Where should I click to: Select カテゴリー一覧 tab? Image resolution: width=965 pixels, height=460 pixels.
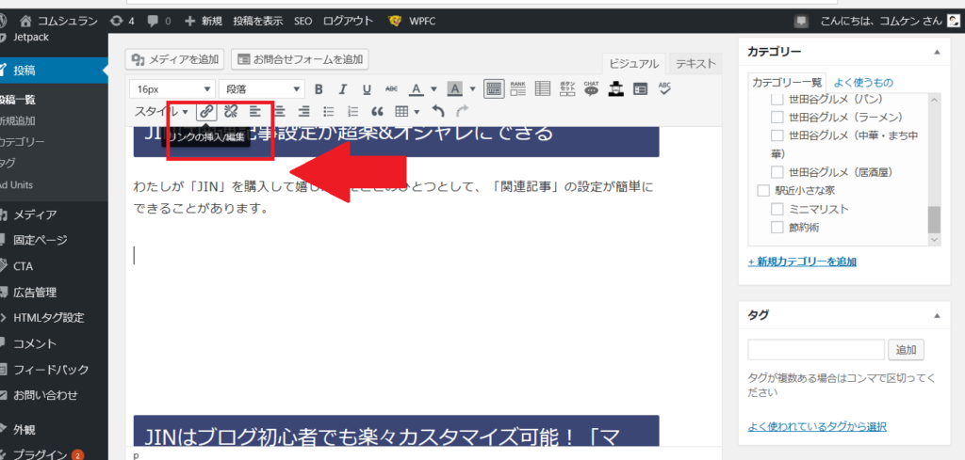pos(787,82)
